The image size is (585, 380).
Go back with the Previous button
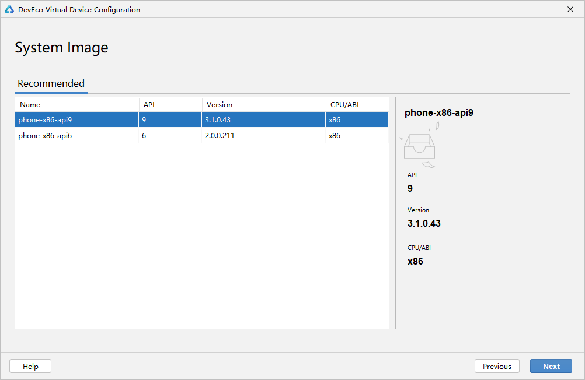[497, 366]
